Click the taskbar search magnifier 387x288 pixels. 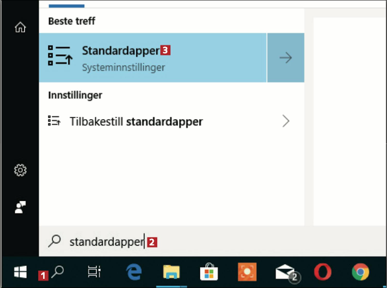tap(58, 272)
